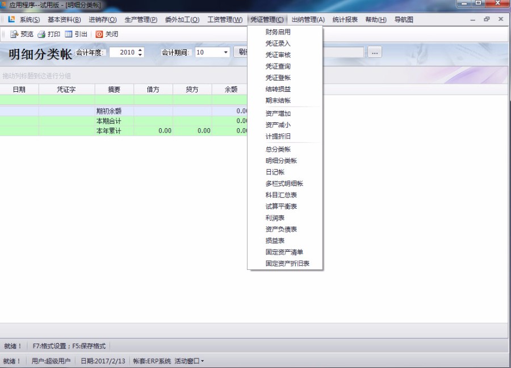Select 凭证录入 menu entry

[285, 43]
